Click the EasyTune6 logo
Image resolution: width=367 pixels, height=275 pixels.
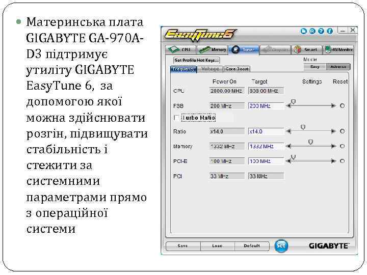pos(200,35)
